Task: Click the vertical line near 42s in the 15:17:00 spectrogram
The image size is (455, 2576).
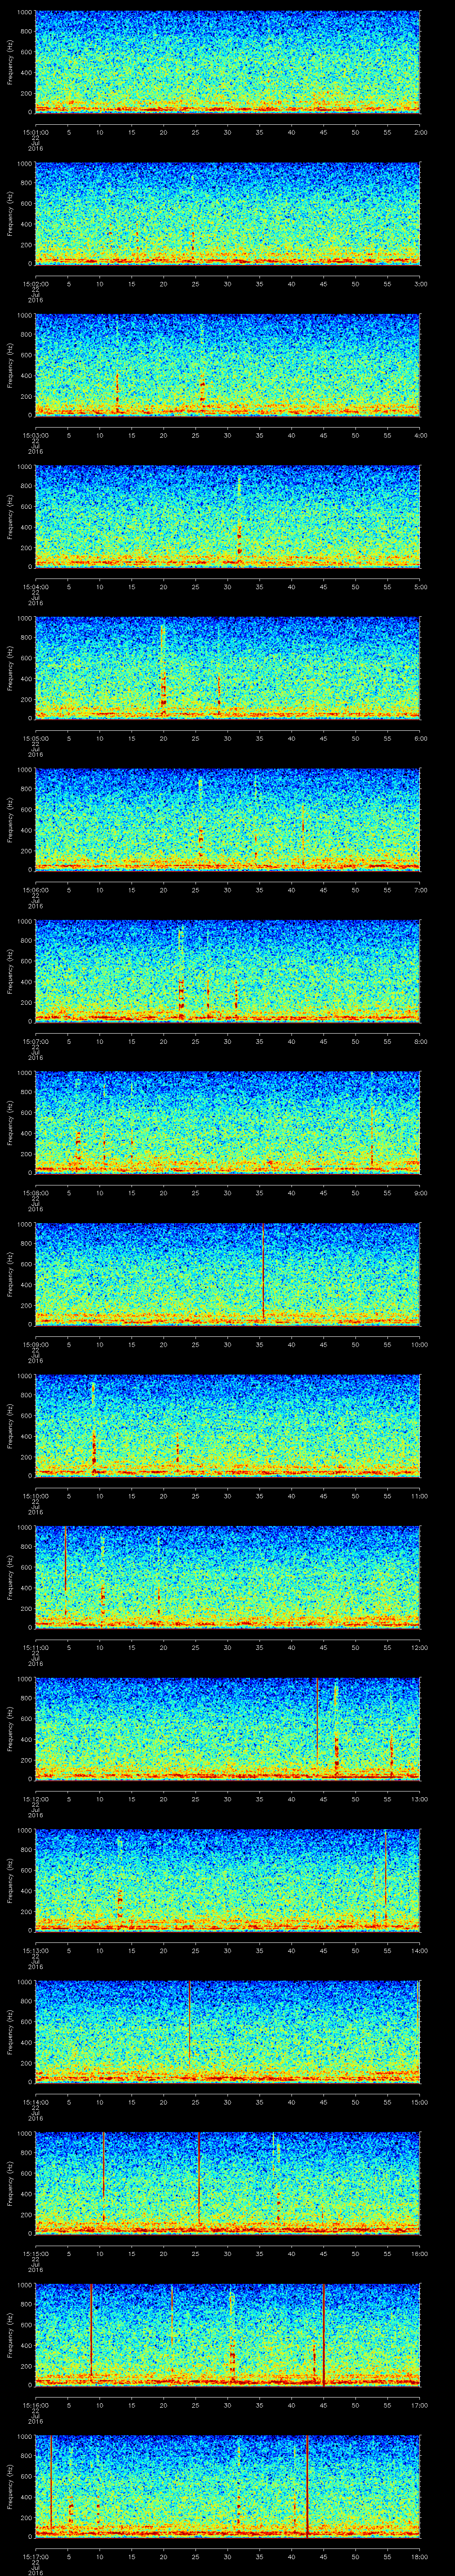Action: (306, 2485)
